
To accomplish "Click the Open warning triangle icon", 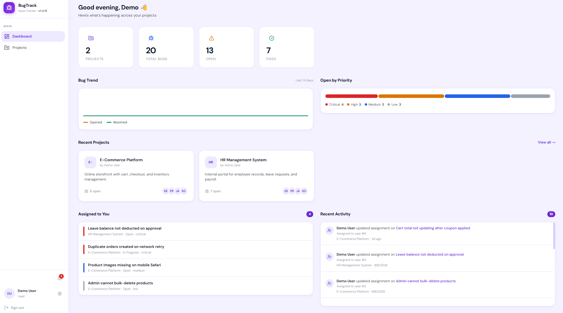I will point(212,38).
